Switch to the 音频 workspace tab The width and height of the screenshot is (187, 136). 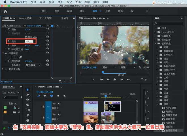tap(108, 11)
